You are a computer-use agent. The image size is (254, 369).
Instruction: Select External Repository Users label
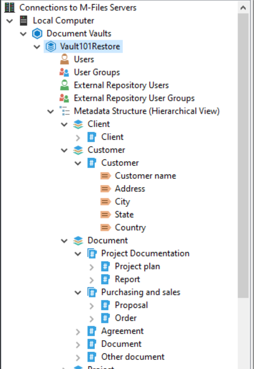click(121, 85)
